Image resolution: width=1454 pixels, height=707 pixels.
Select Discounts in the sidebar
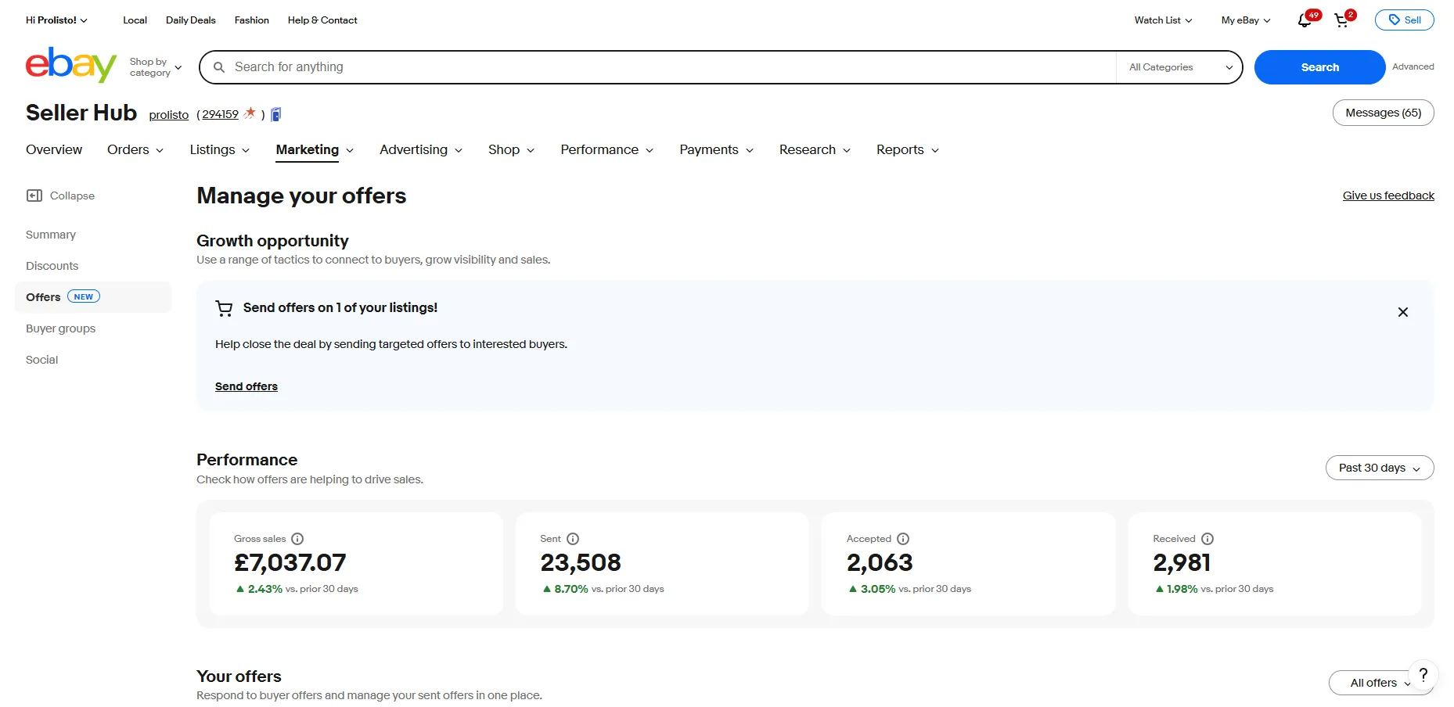click(x=52, y=266)
